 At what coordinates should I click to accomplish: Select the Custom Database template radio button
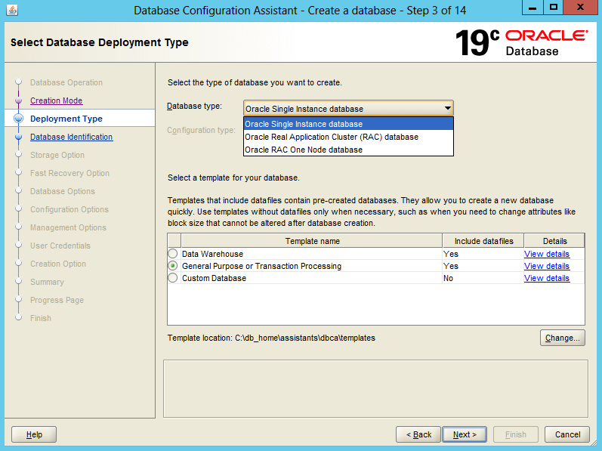click(x=173, y=278)
